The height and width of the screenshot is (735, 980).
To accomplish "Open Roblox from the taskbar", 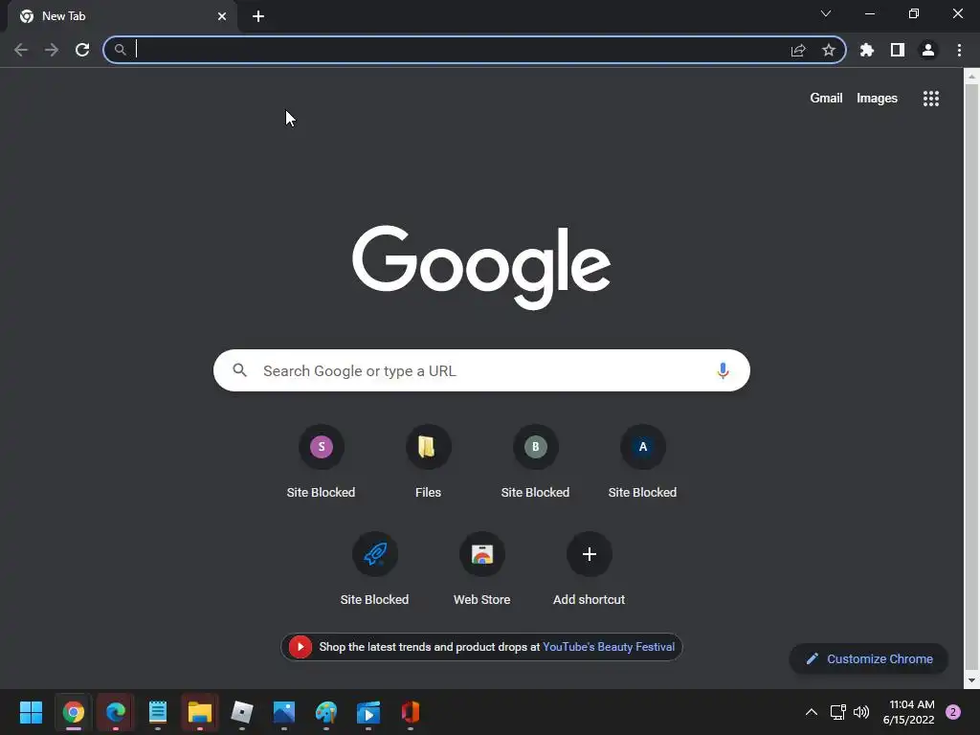I will click(x=242, y=712).
